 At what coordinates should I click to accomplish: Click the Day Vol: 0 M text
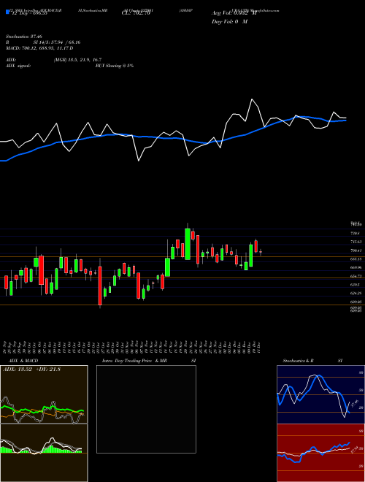pos(229,22)
